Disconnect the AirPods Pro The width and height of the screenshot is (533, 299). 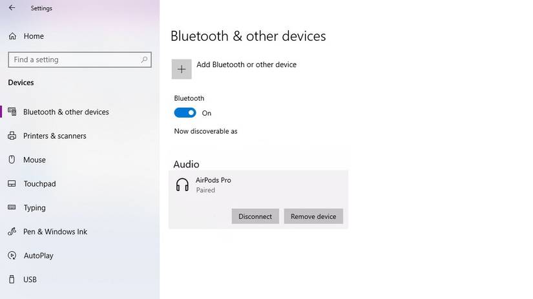tap(255, 216)
